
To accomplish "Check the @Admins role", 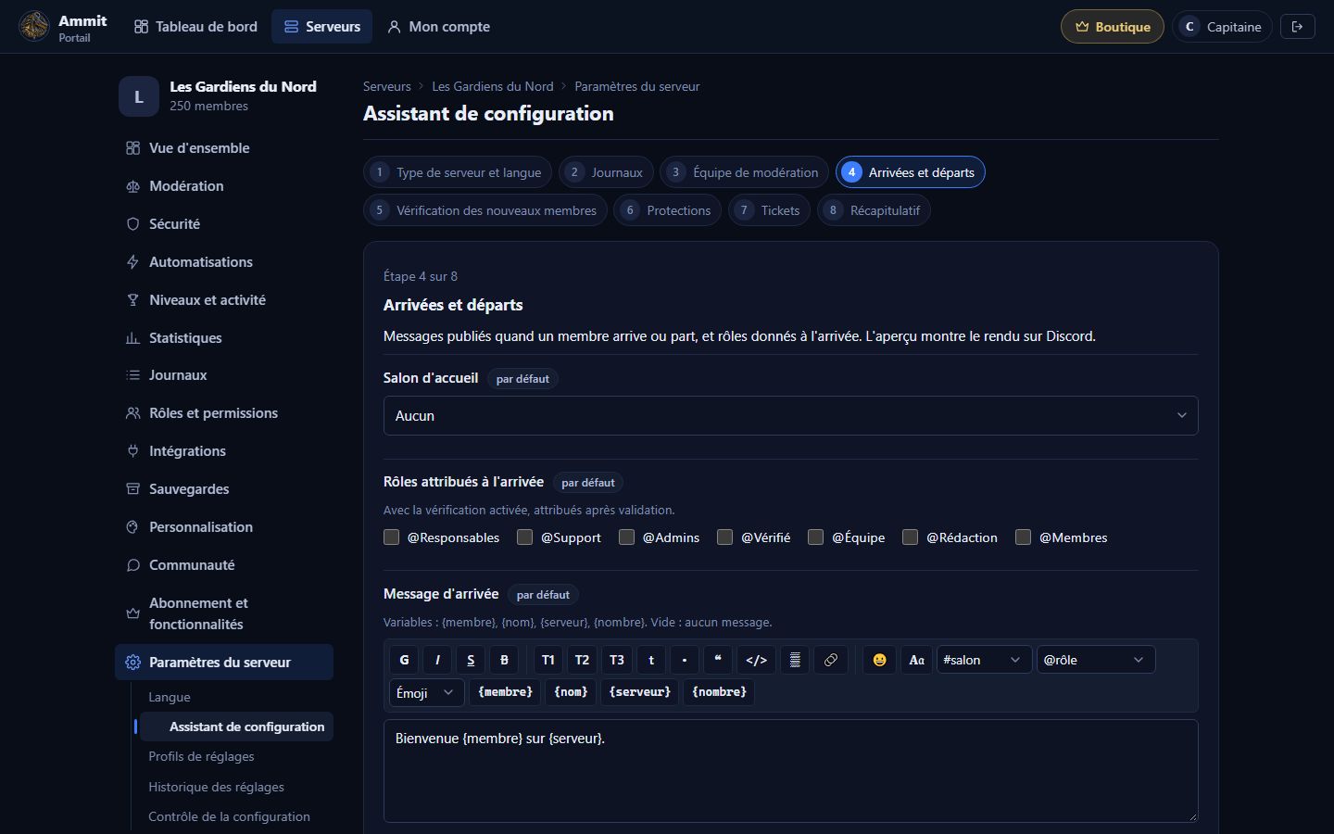I will tap(626, 537).
